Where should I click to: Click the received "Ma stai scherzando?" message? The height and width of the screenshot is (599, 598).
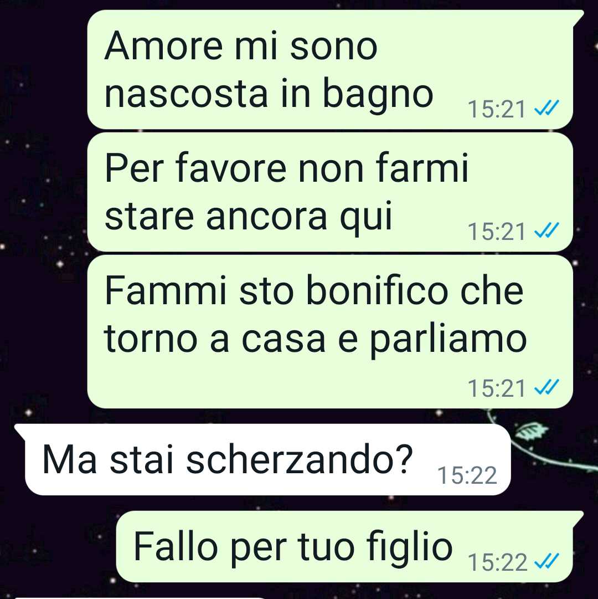[262, 459]
